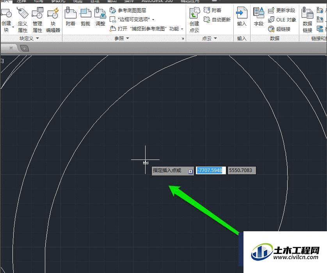This screenshot has width=327, height=273.
Task: Click point cloud Attach (附着)
Action: pos(212,10)
